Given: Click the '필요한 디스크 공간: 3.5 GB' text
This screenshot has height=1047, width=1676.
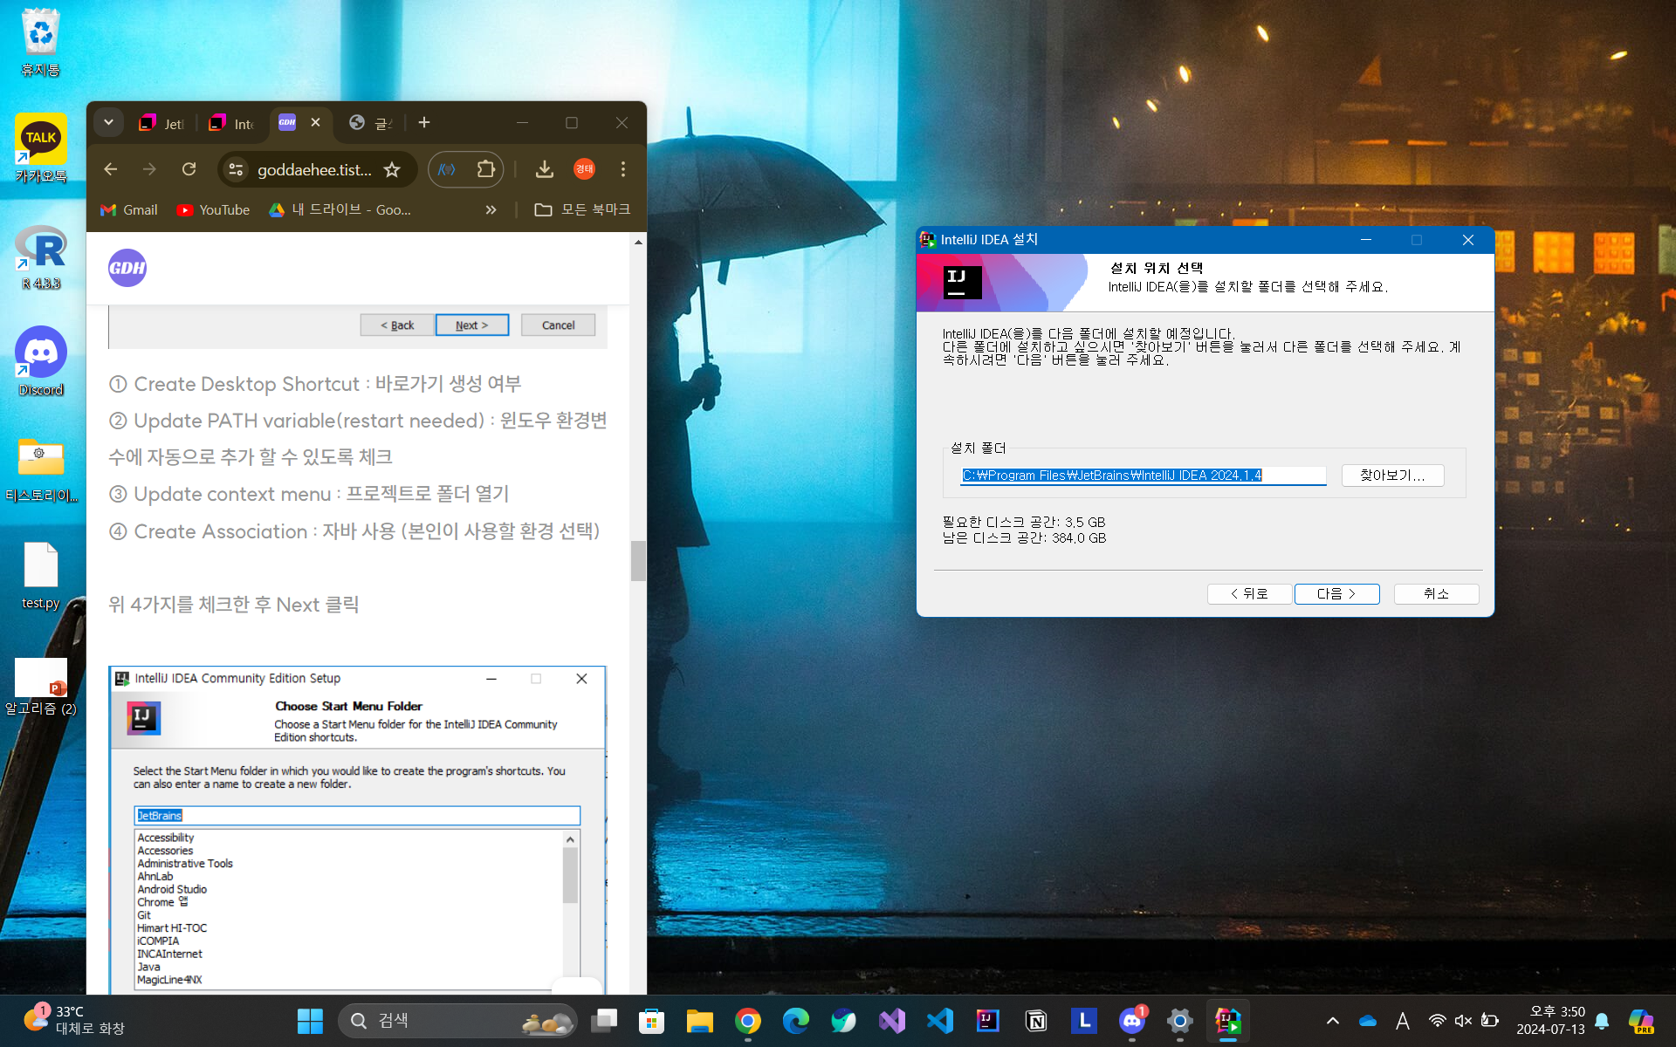Looking at the screenshot, I should click(x=1024, y=523).
